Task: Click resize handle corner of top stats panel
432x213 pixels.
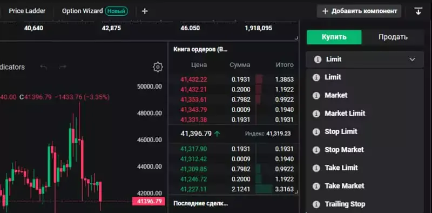Action: [x=296, y=38]
